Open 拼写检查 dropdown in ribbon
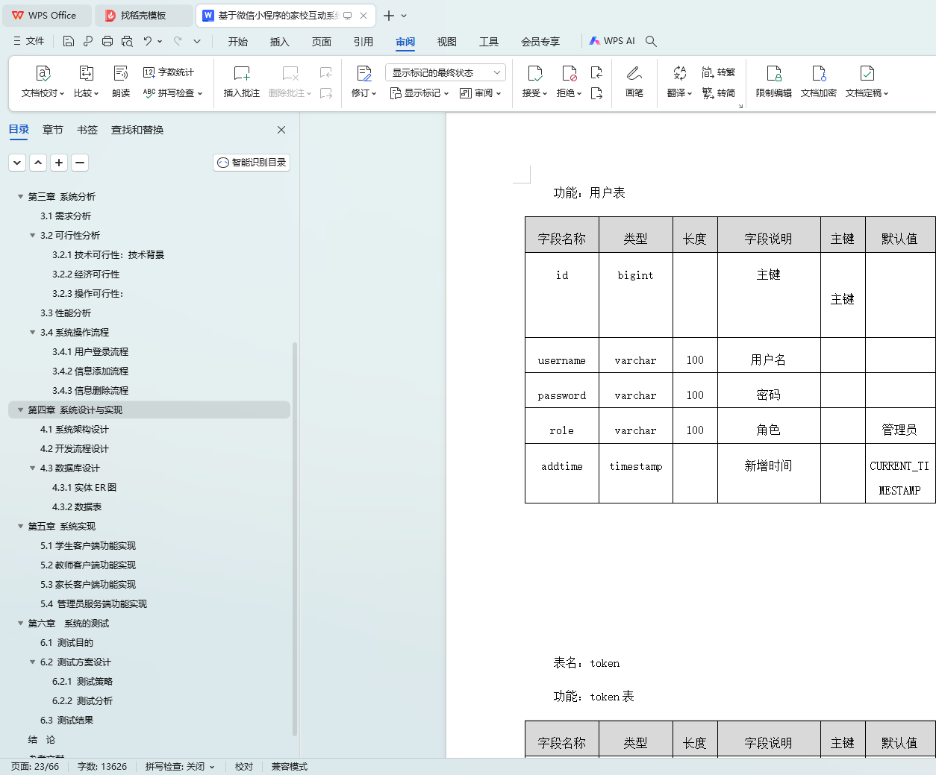The width and height of the screenshot is (936, 775). point(172,93)
